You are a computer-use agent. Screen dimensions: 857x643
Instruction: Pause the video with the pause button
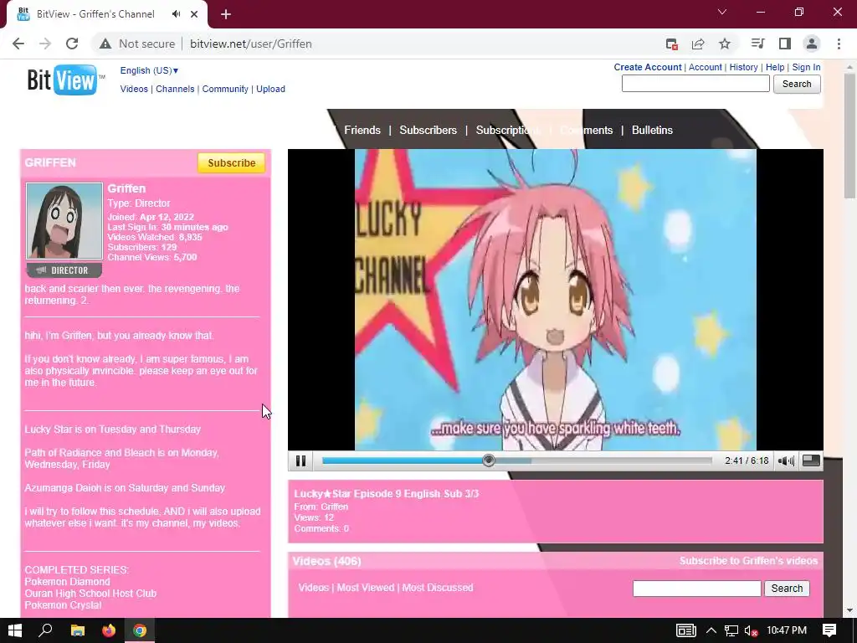300,461
